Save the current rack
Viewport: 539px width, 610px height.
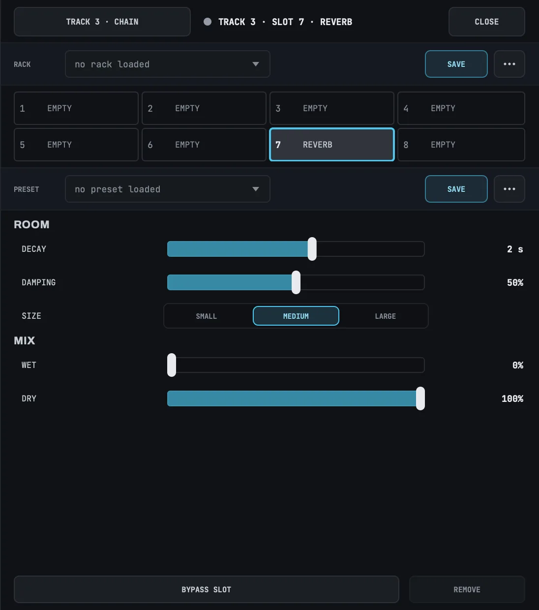[456, 64]
